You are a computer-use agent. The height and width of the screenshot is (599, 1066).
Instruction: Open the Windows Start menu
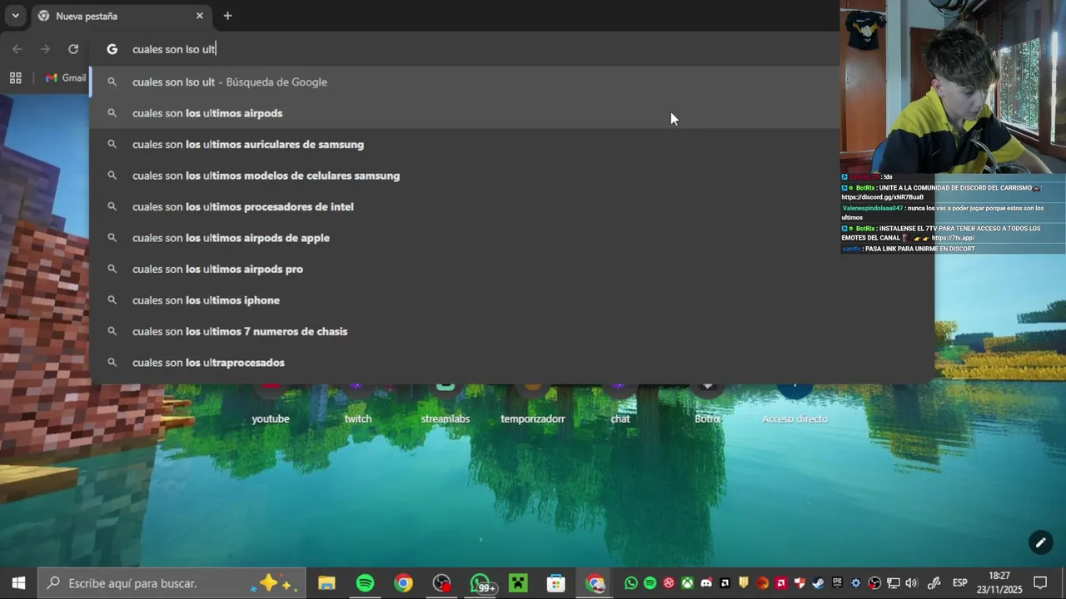(x=18, y=583)
